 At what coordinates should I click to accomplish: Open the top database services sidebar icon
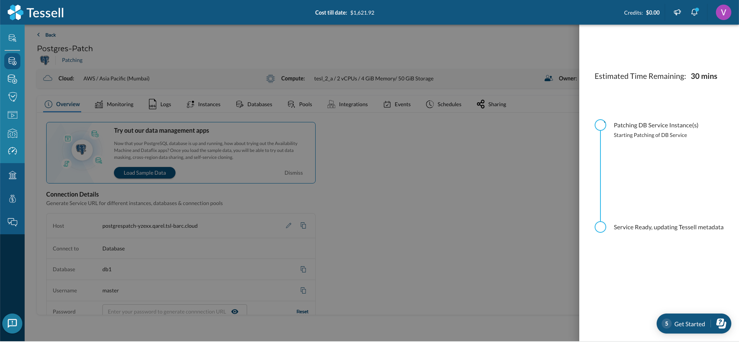(12, 38)
